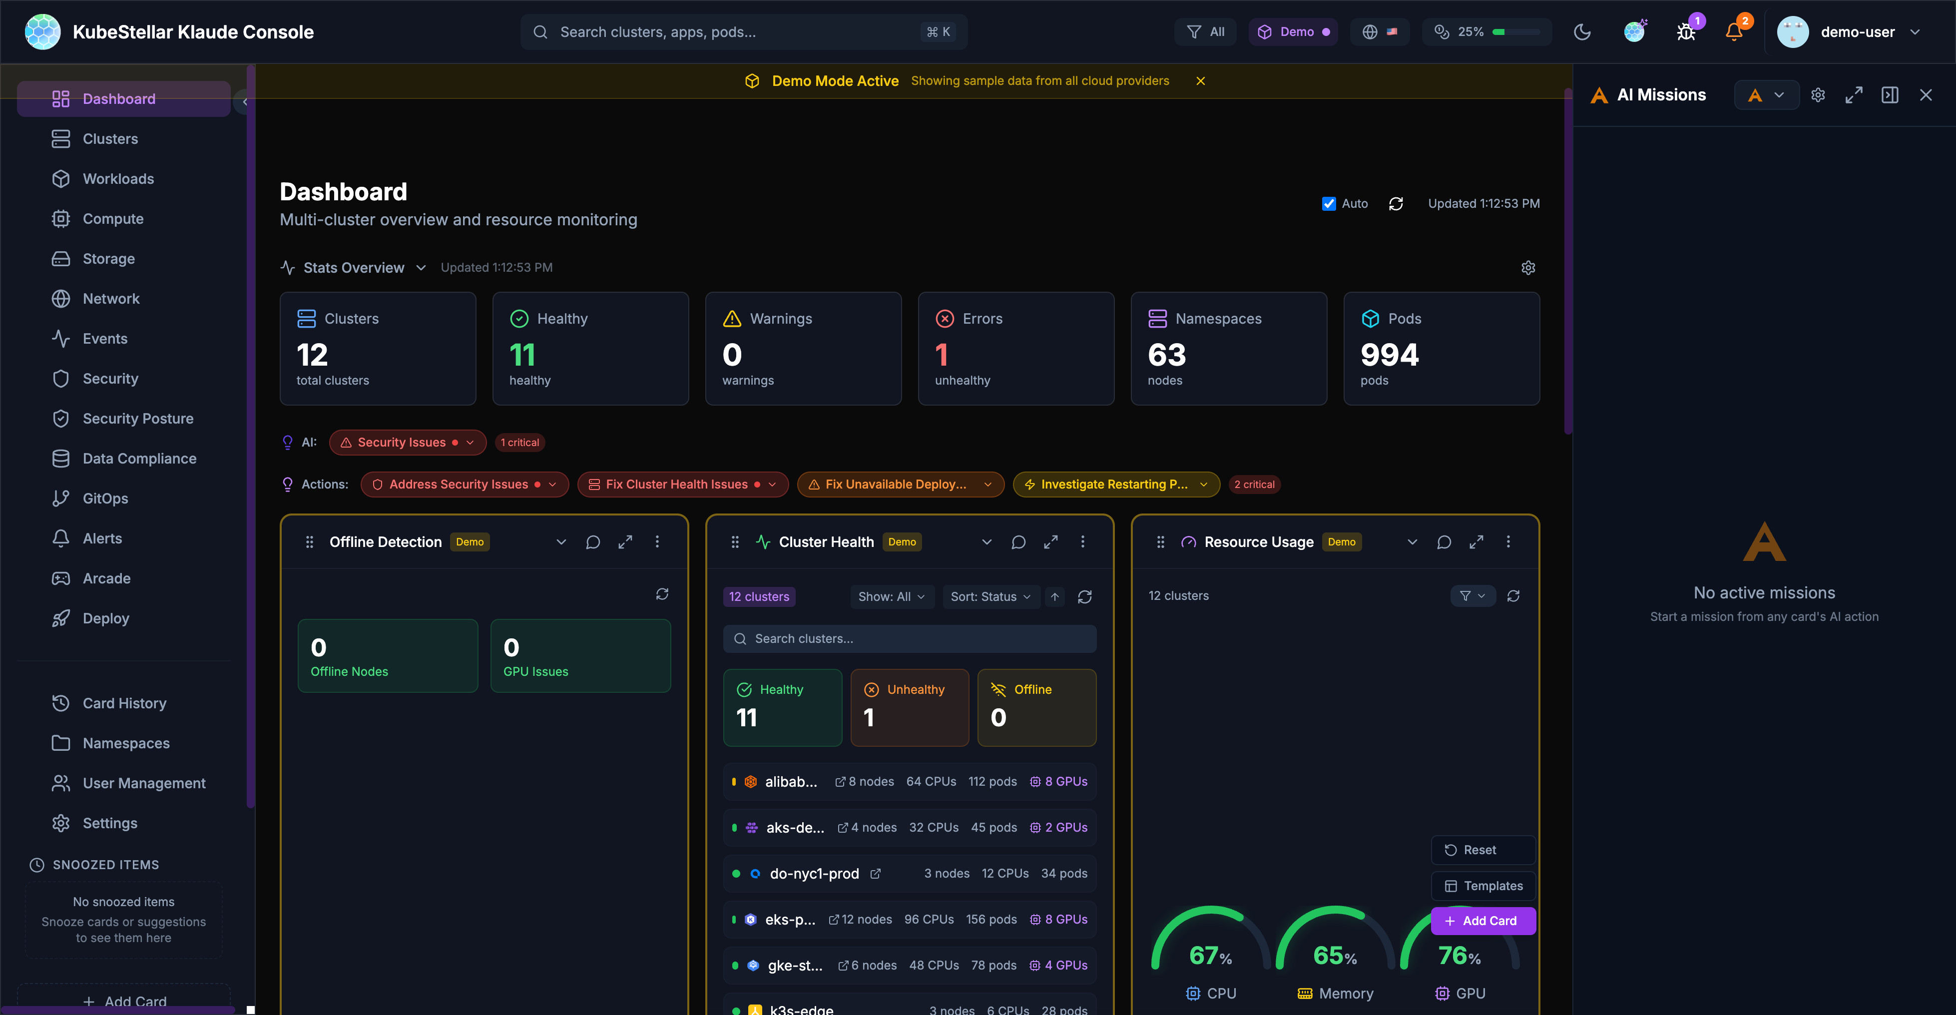
Task: Uncheck the Auto refresh checkbox
Action: tap(1329, 203)
